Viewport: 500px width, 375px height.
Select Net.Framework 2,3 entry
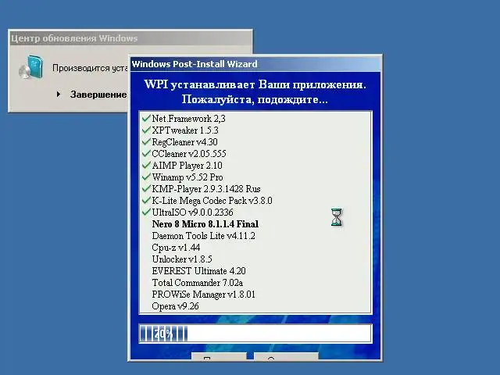(x=188, y=119)
